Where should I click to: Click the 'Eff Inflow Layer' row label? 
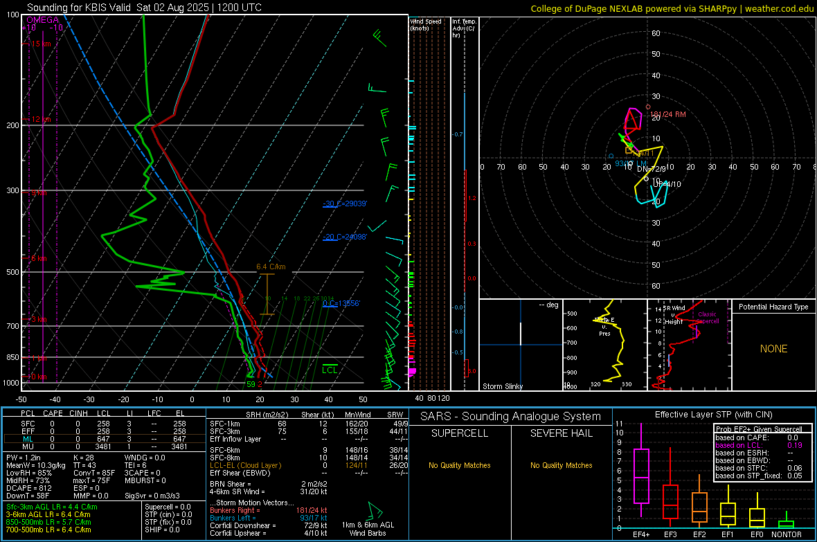click(x=235, y=439)
